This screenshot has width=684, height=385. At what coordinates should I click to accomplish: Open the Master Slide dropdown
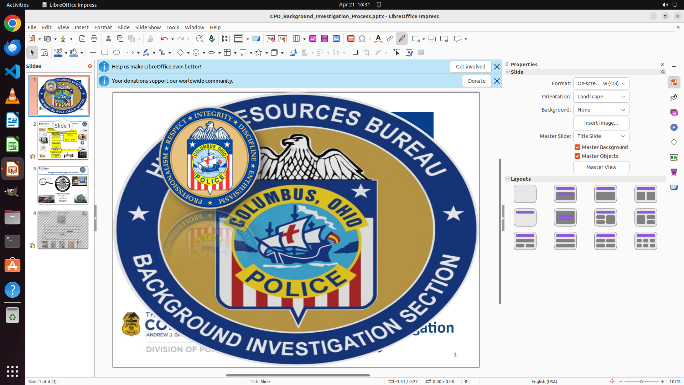pos(601,136)
